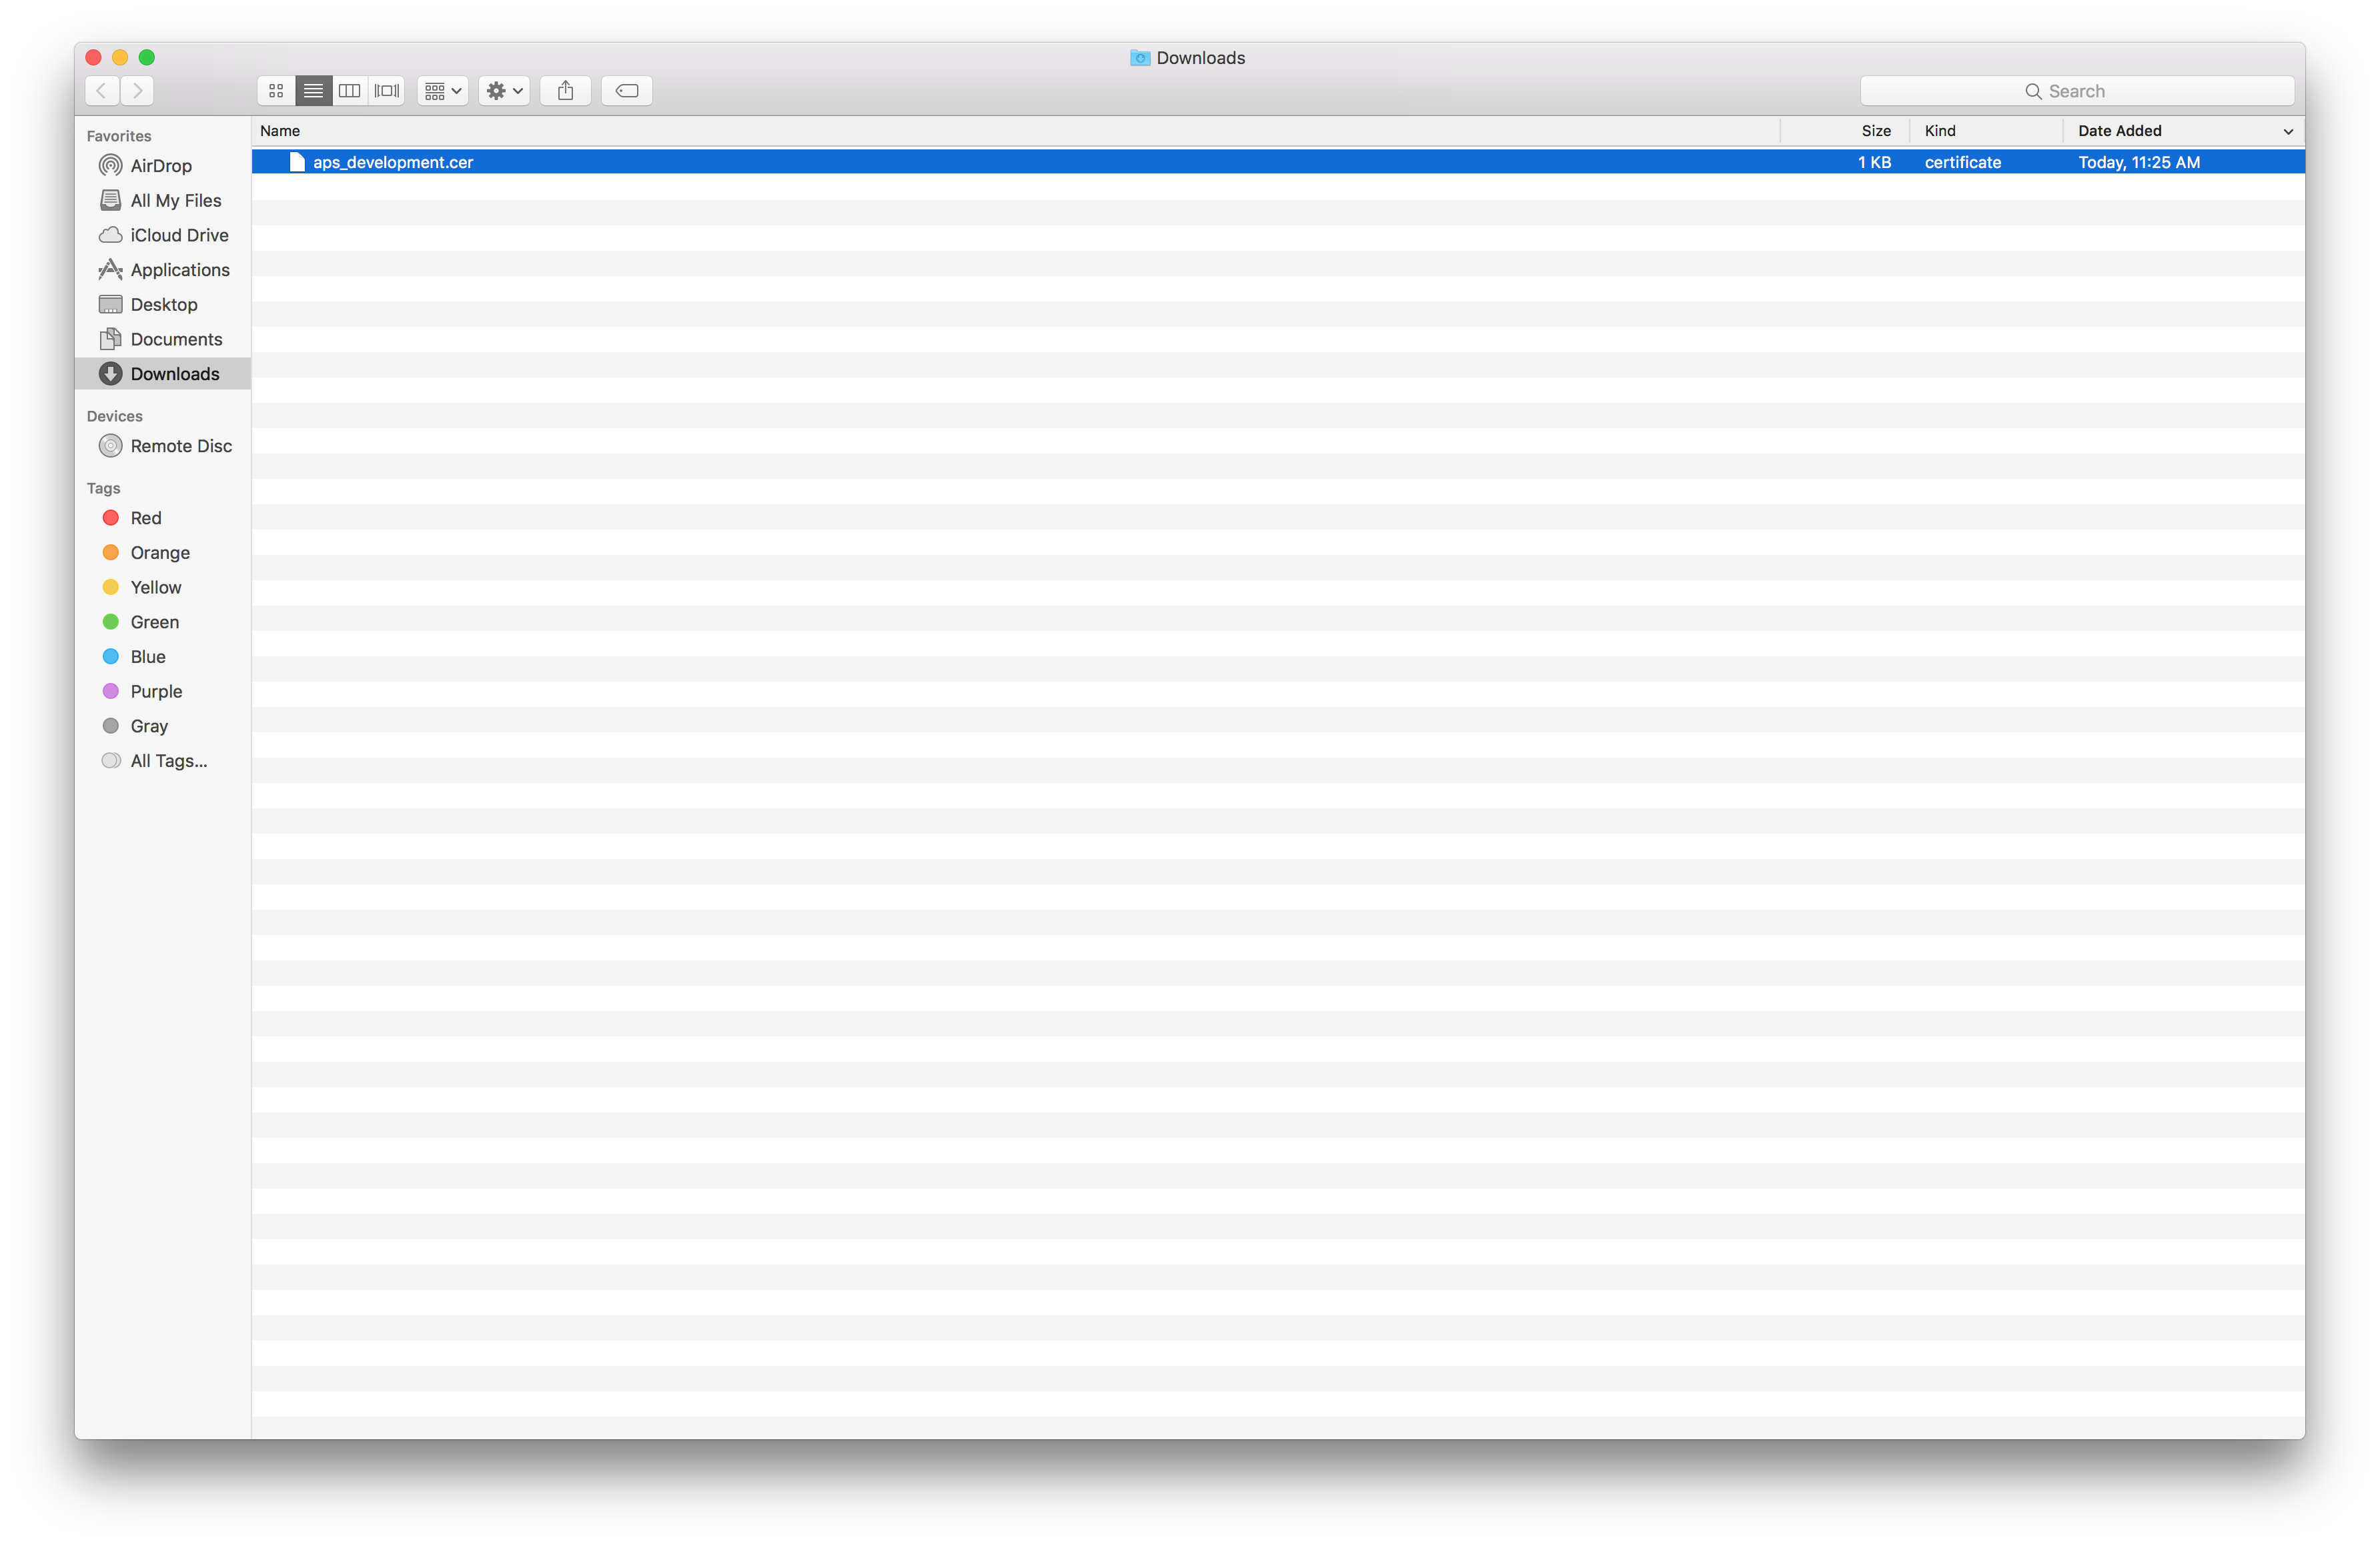Switch to icon view
The width and height of the screenshot is (2380, 1546).
276,91
